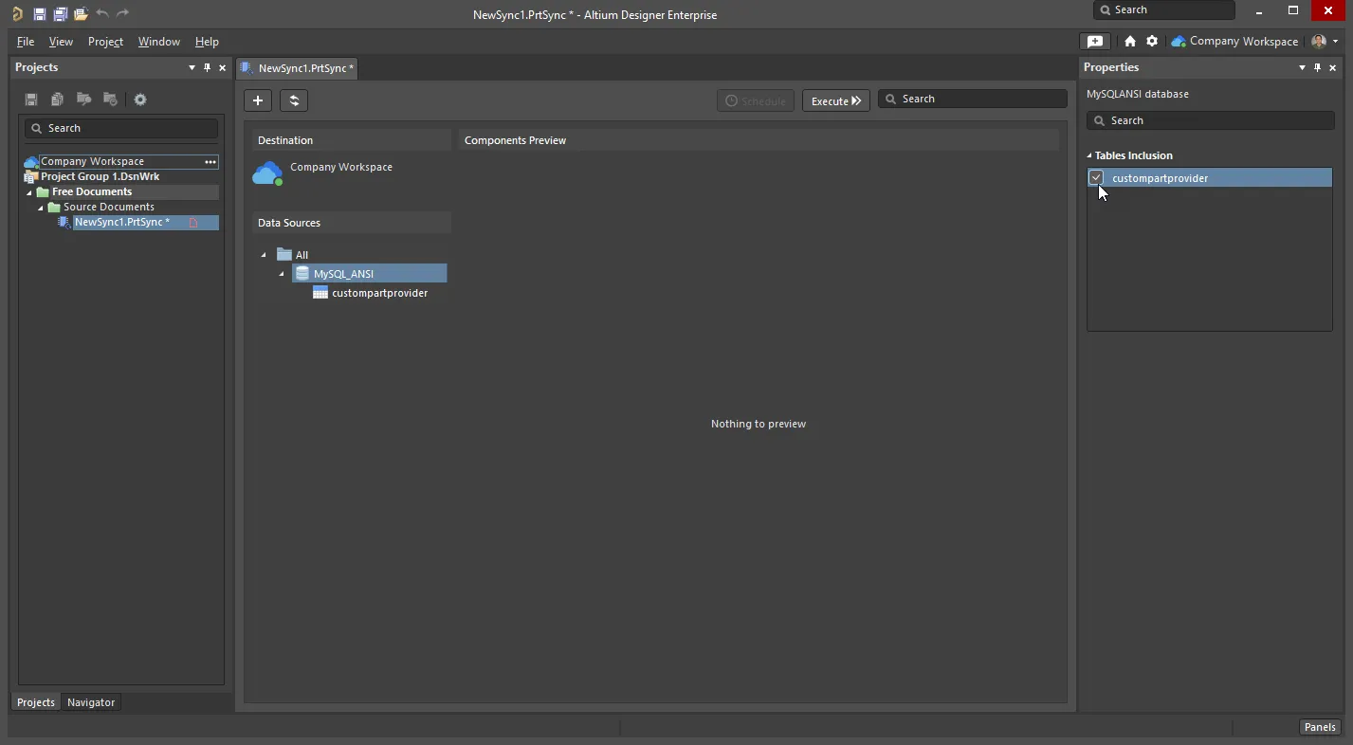Click the Altium logo icon in the title bar

point(17,14)
